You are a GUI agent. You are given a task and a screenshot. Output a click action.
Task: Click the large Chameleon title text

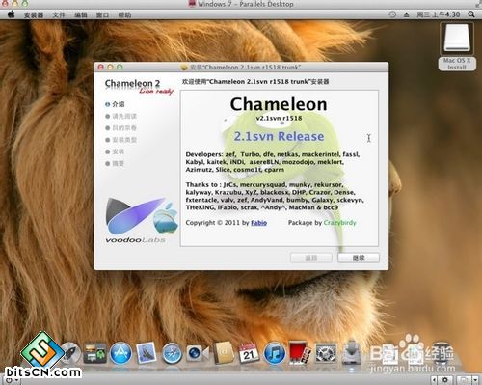point(279,104)
